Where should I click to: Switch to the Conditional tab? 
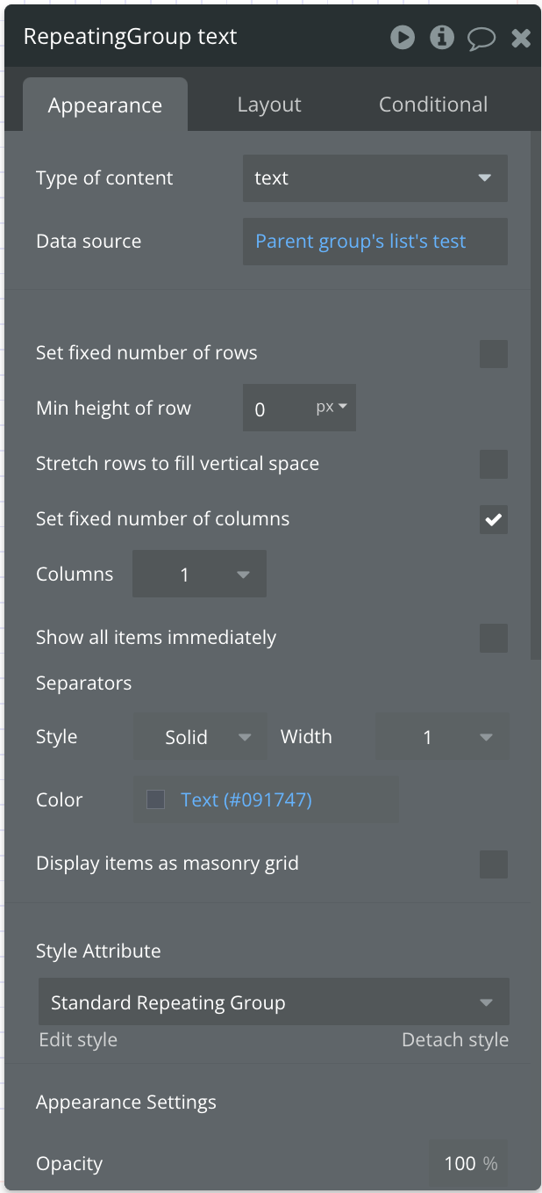433,105
